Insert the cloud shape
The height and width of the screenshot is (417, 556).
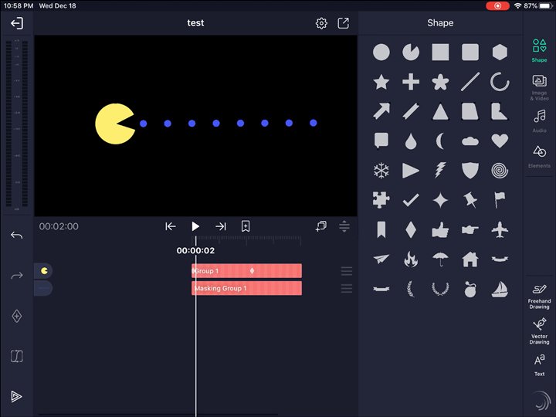(470, 141)
